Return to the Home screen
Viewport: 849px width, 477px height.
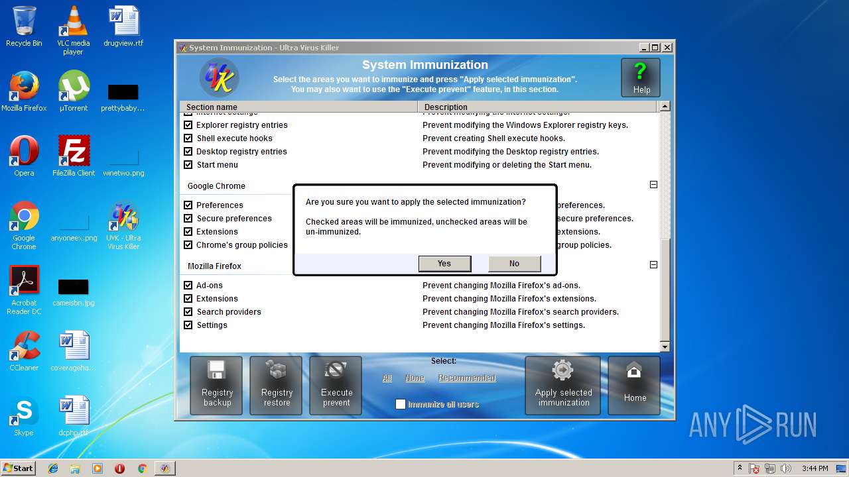pos(634,386)
